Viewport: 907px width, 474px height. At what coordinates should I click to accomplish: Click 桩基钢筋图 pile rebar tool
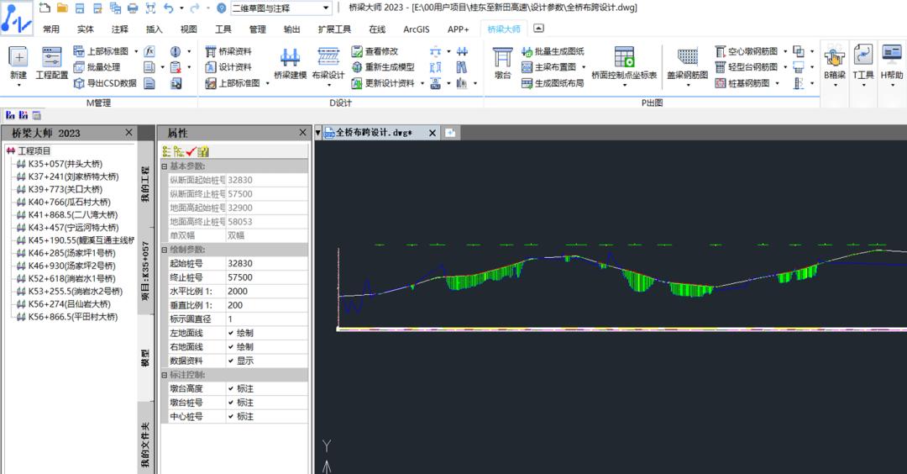[742, 83]
